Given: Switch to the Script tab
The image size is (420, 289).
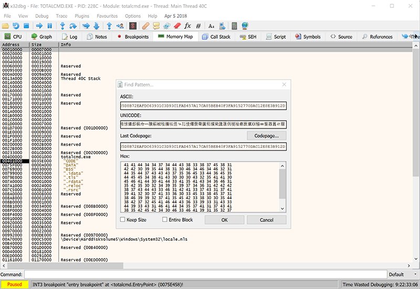Looking at the screenshot, I should [276, 37].
